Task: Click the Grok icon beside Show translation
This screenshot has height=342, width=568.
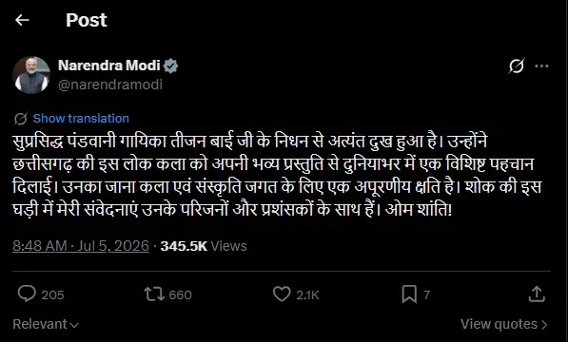Action: [x=21, y=119]
